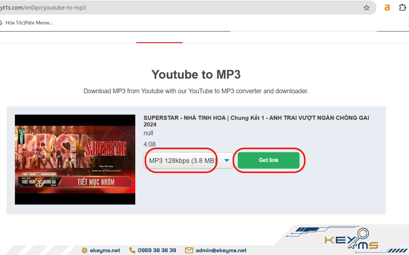Screen dimensions: 409x255
Task: Select the 'null' text under the title
Action: click(148, 133)
